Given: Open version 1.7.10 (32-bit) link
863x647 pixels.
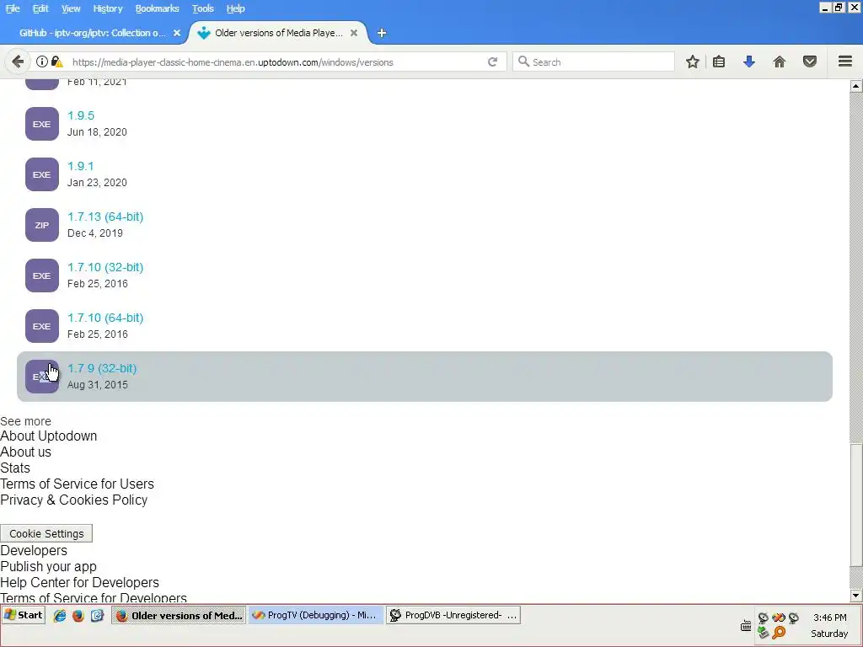Looking at the screenshot, I should click(105, 267).
